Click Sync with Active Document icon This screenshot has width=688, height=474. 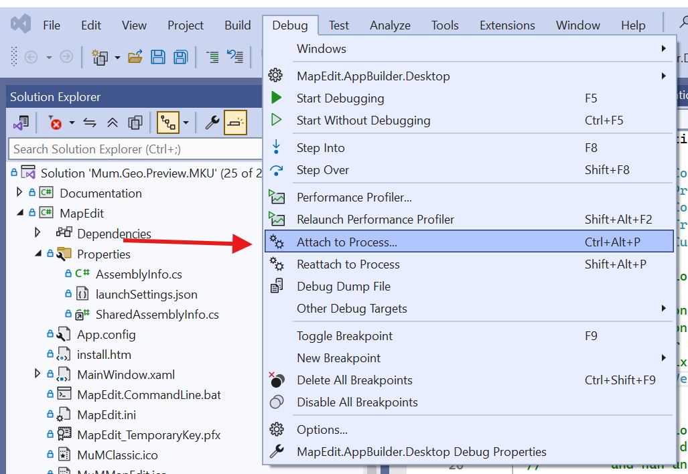click(90, 123)
